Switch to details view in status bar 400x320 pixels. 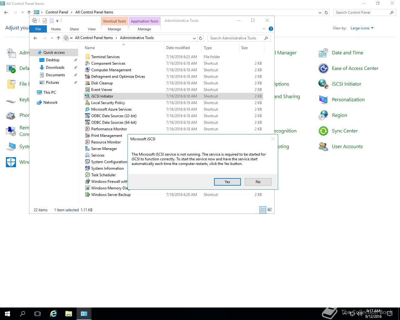[x=263, y=210]
